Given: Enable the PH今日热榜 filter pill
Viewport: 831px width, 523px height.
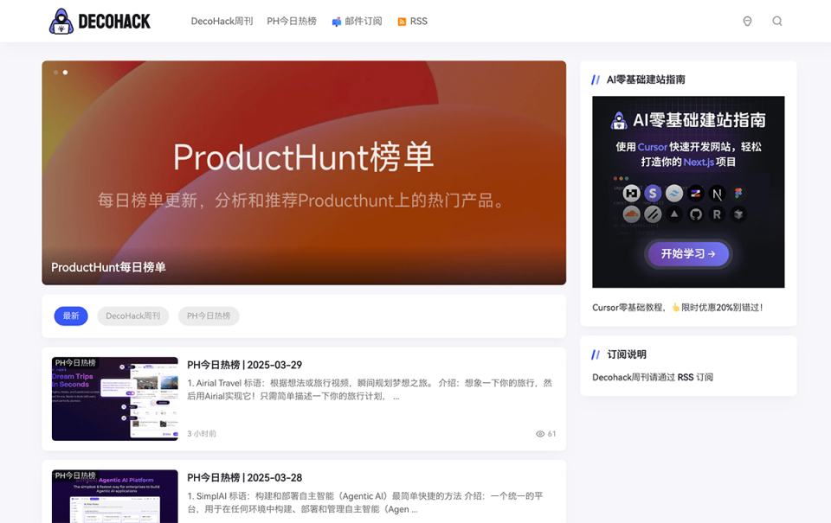Looking at the screenshot, I should [x=209, y=316].
